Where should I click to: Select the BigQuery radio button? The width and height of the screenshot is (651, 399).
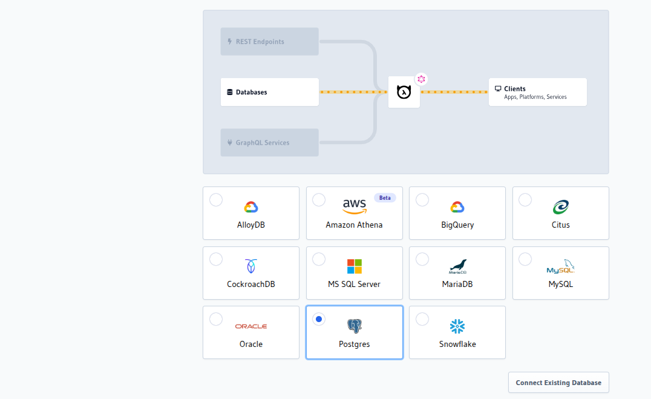coord(422,200)
